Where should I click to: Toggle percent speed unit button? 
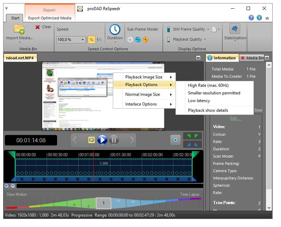pyautogui.click(x=91, y=40)
